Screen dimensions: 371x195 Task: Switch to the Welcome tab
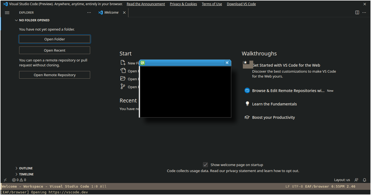110,12
